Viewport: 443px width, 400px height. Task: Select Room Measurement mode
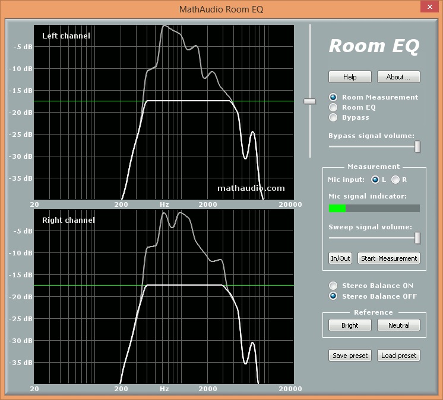(x=334, y=97)
